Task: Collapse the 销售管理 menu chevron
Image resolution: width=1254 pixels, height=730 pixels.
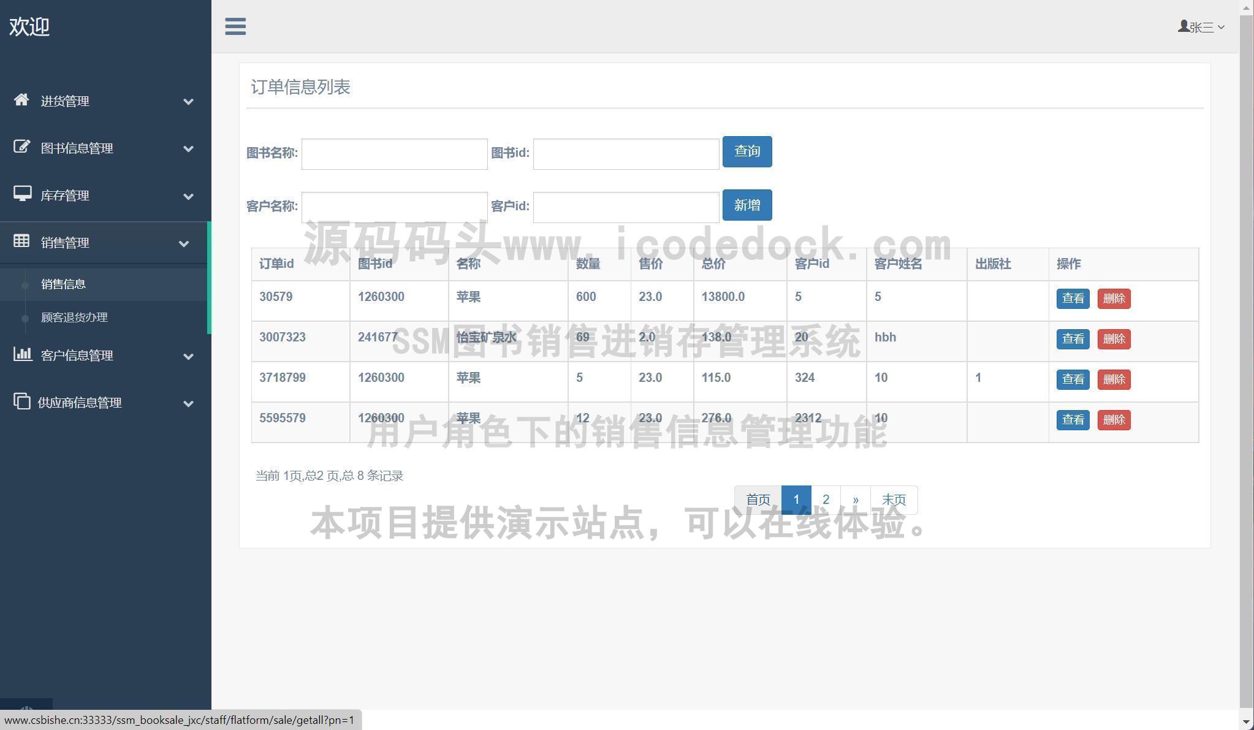Action: pyautogui.click(x=184, y=243)
